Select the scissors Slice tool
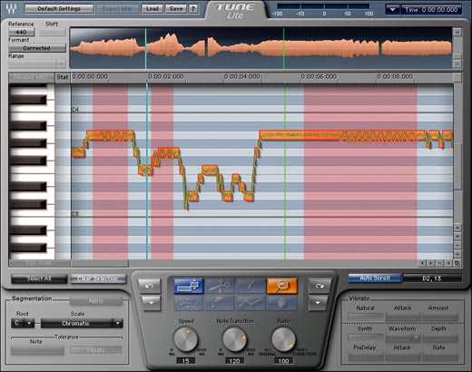The height and width of the screenshot is (372, 472). (x=220, y=286)
